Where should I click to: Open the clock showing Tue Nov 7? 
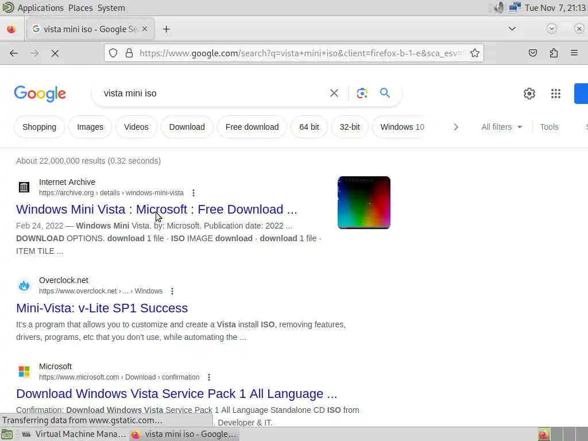[555, 8]
